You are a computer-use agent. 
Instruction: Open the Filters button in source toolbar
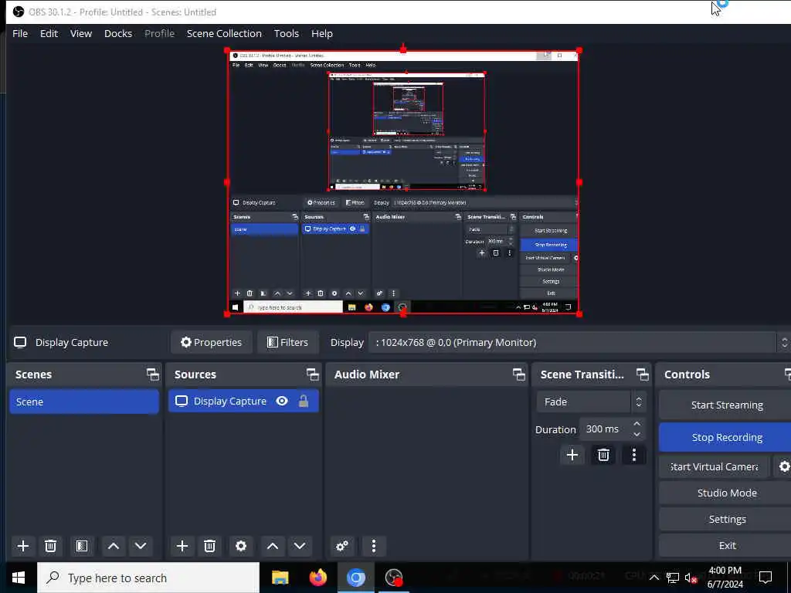click(x=287, y=342)
